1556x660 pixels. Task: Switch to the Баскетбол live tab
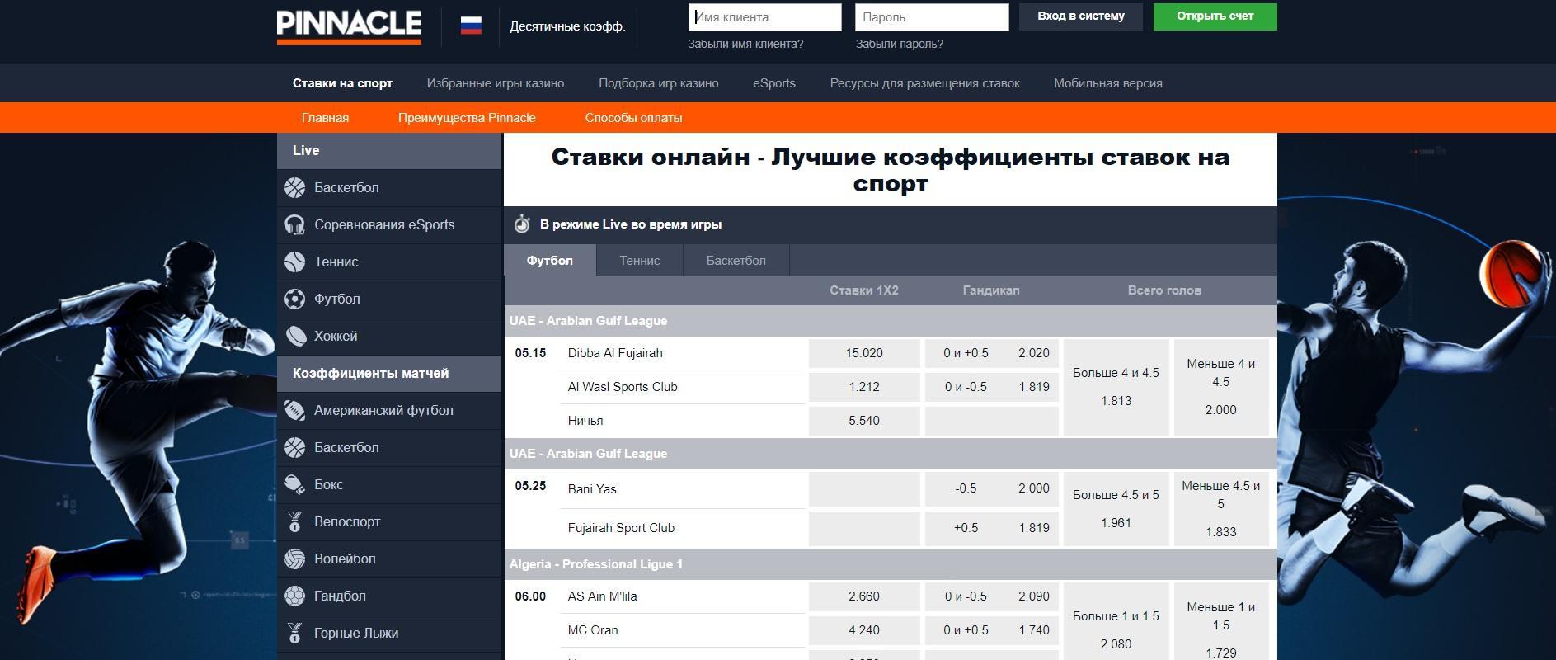[736, 261]
